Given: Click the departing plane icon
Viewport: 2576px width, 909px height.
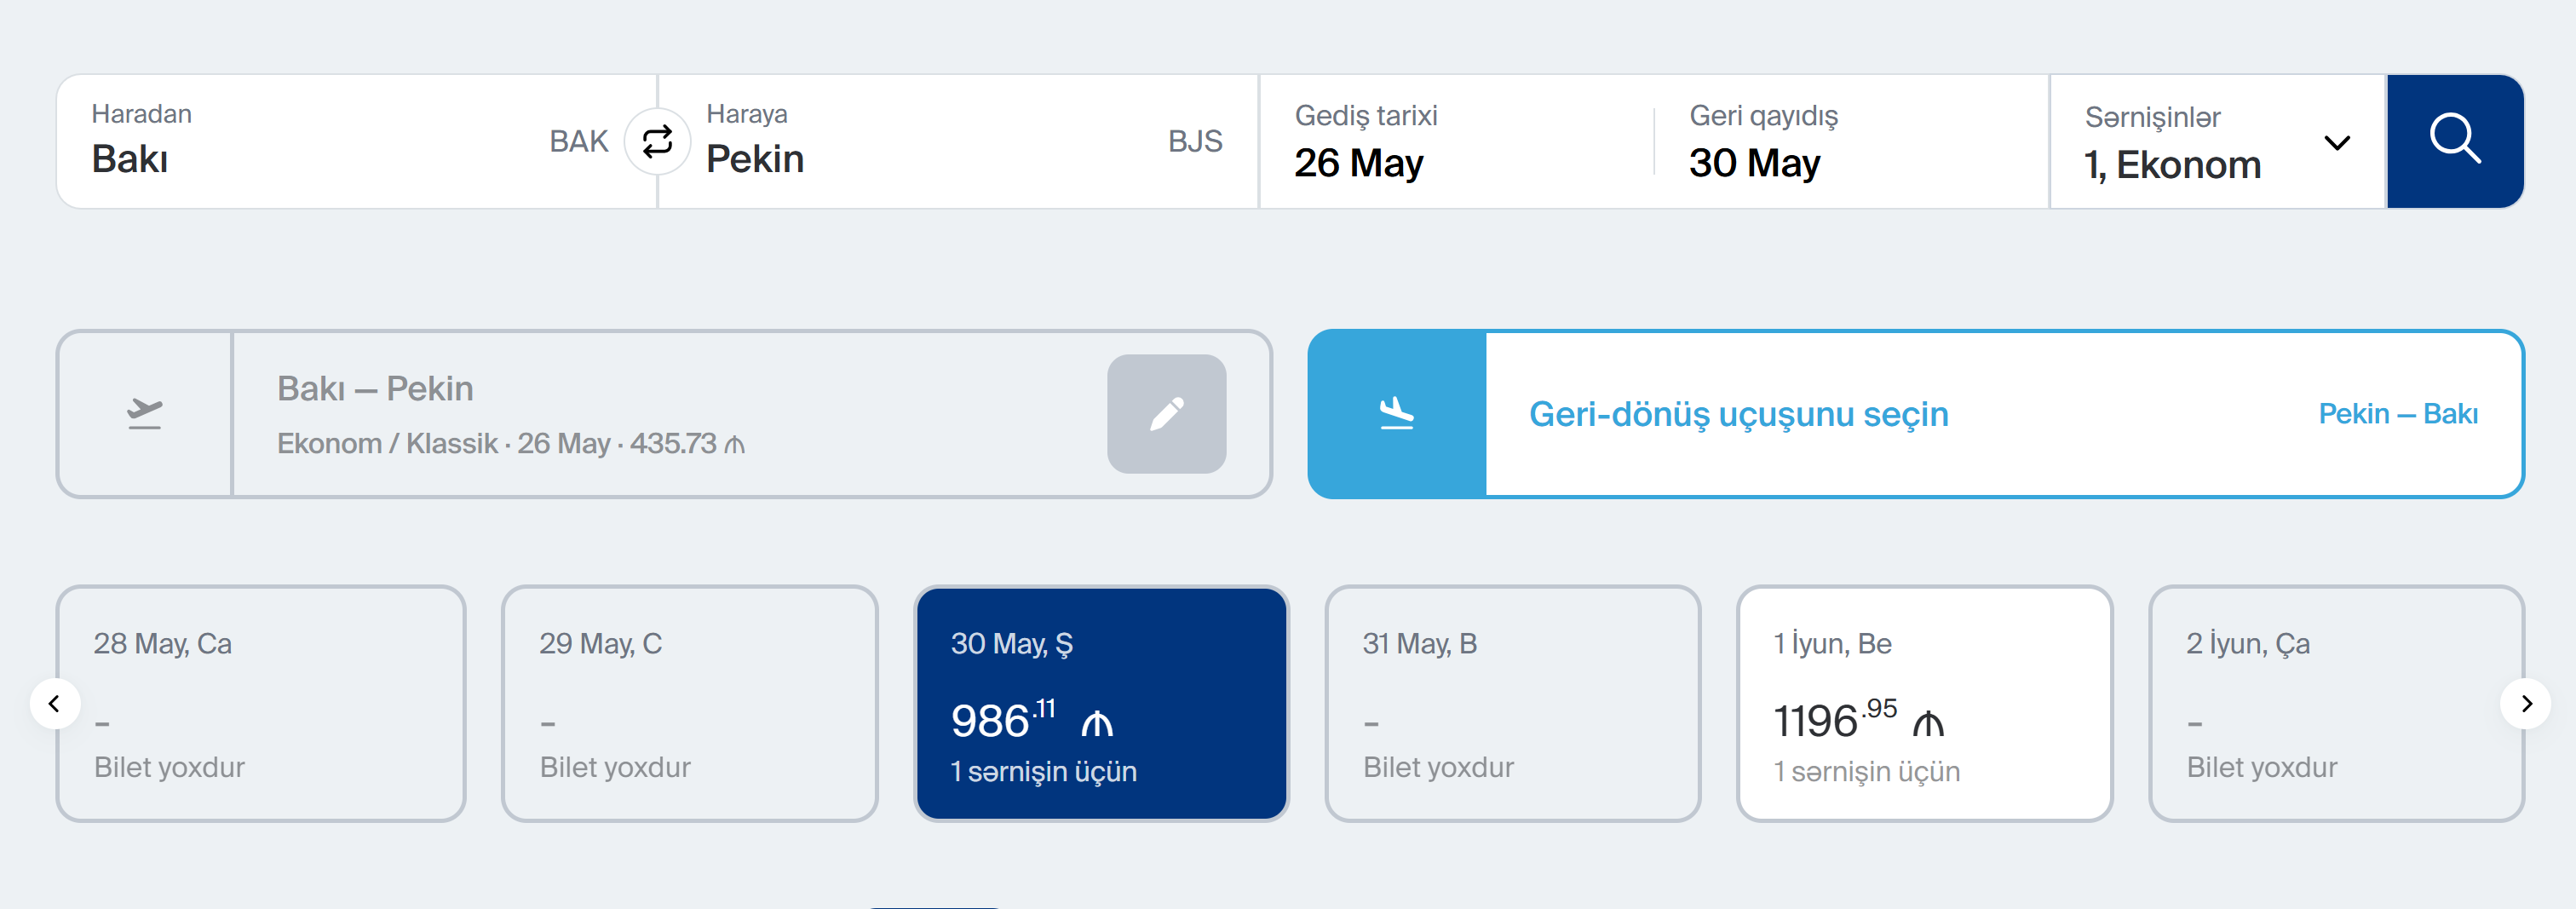Looking at the screenshot, I should pyautogui.click(x=145, y=413).
